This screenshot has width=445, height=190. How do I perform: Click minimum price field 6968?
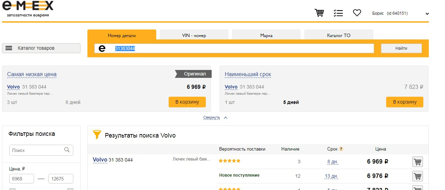tap(22, 179)
